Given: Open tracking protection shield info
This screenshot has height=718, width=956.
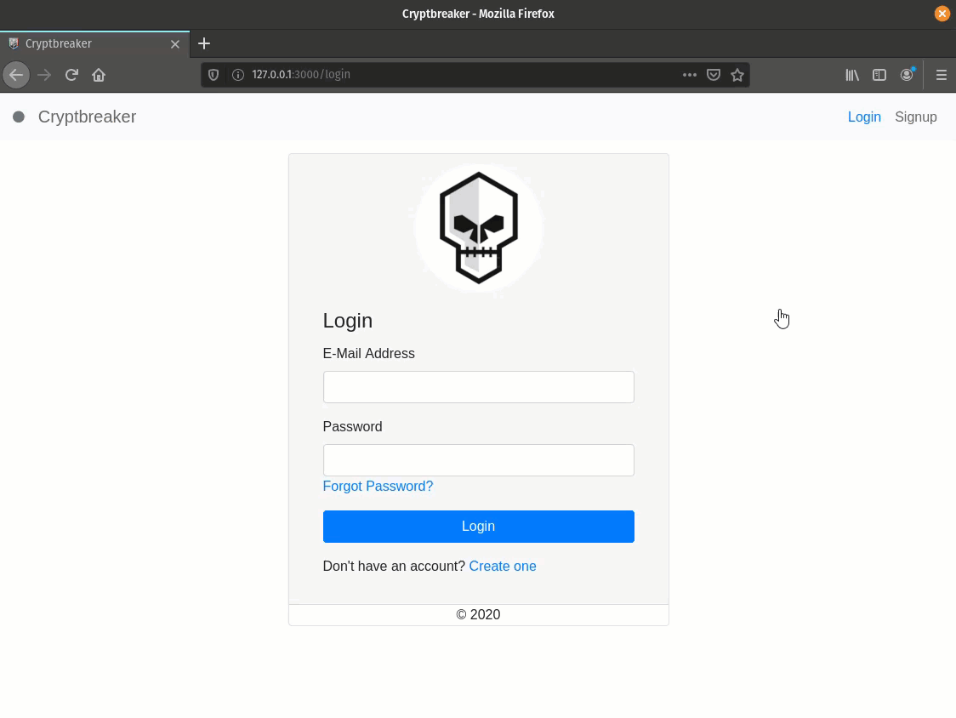Looking at the screenshot, I should coord(213,75).
